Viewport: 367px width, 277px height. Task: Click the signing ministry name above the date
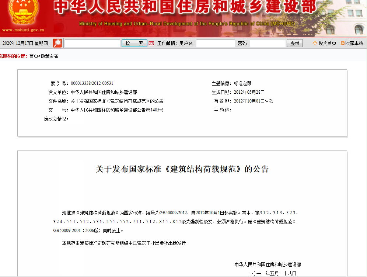click(268, 264)
